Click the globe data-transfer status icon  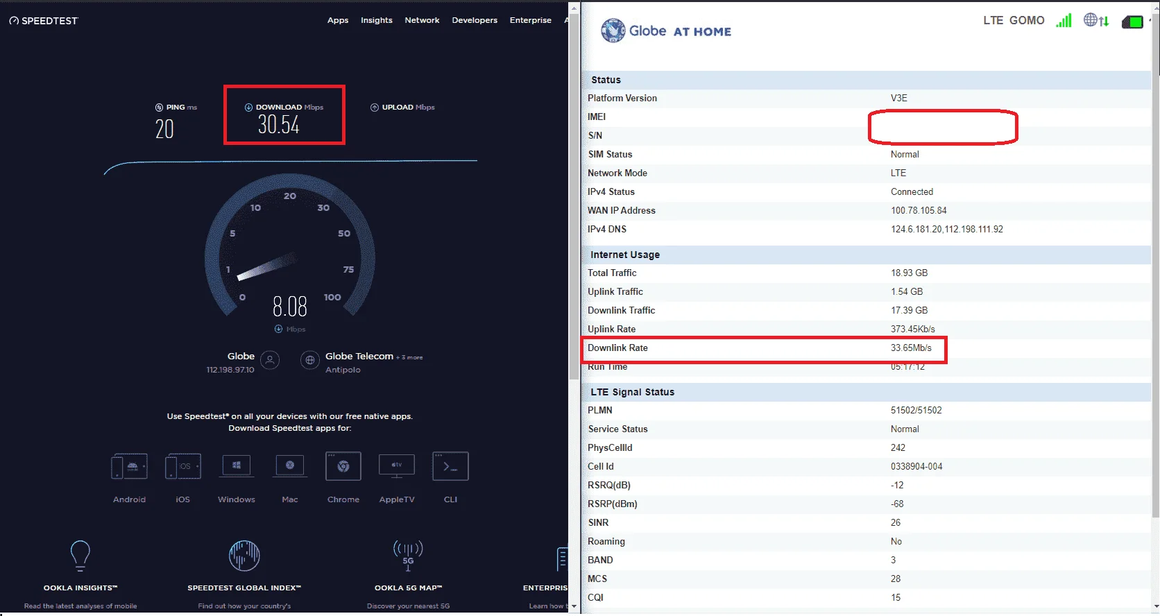tap(1096, 21)
